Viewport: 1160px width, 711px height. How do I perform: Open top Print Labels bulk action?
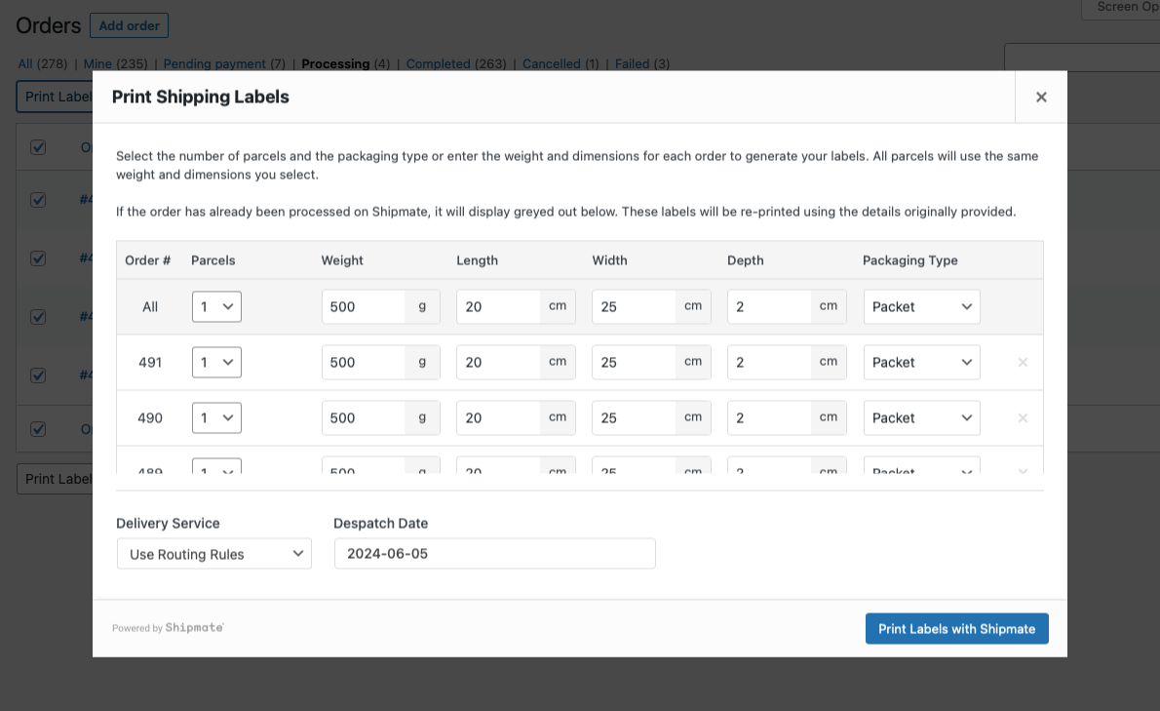[56, 97]
